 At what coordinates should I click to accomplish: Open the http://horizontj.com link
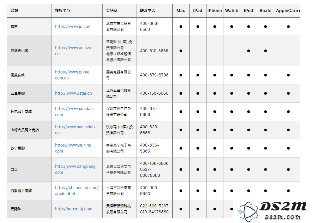click(x=74, y=209)
